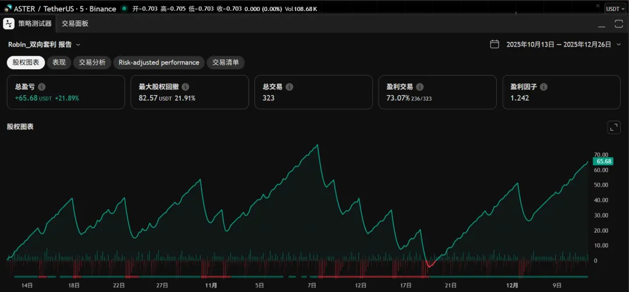The width and height of the screenshot is (629, 292).
Task: Click the info icon beside 最大股权回撤
Action: (185, 87)
